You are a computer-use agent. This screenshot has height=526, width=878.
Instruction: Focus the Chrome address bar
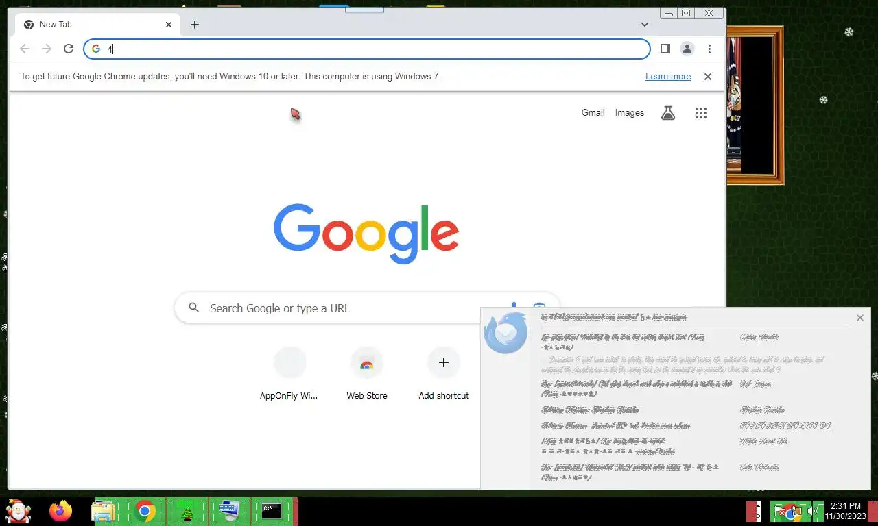367,49
